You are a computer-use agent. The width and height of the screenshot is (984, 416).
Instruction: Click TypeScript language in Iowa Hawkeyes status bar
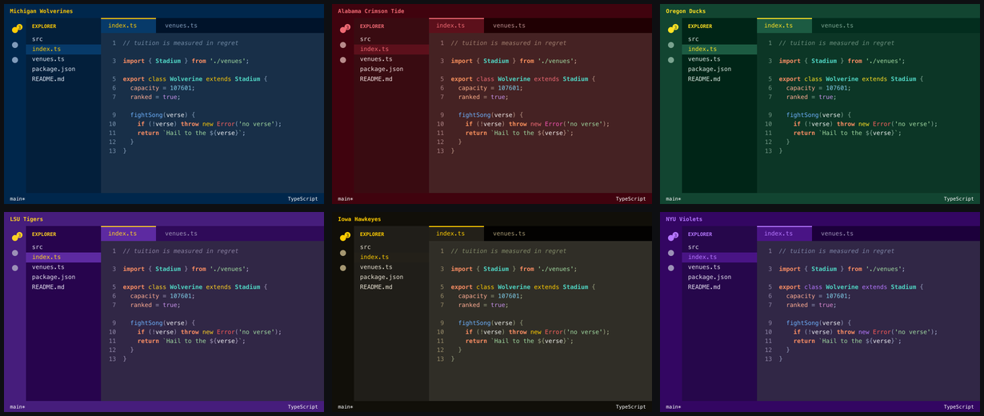631,407
